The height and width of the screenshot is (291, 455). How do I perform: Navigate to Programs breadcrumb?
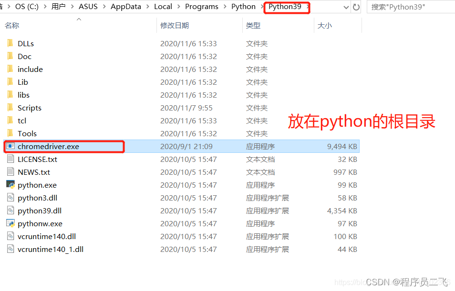tap(202, 7)
